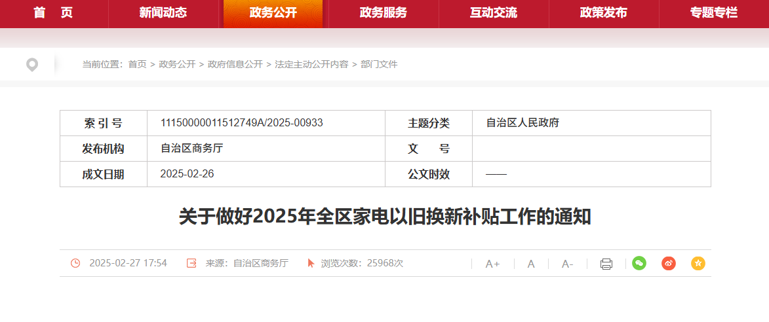769x322 pixels.
Task: Share via green WeChat icon
Action: tap(639, 263)
